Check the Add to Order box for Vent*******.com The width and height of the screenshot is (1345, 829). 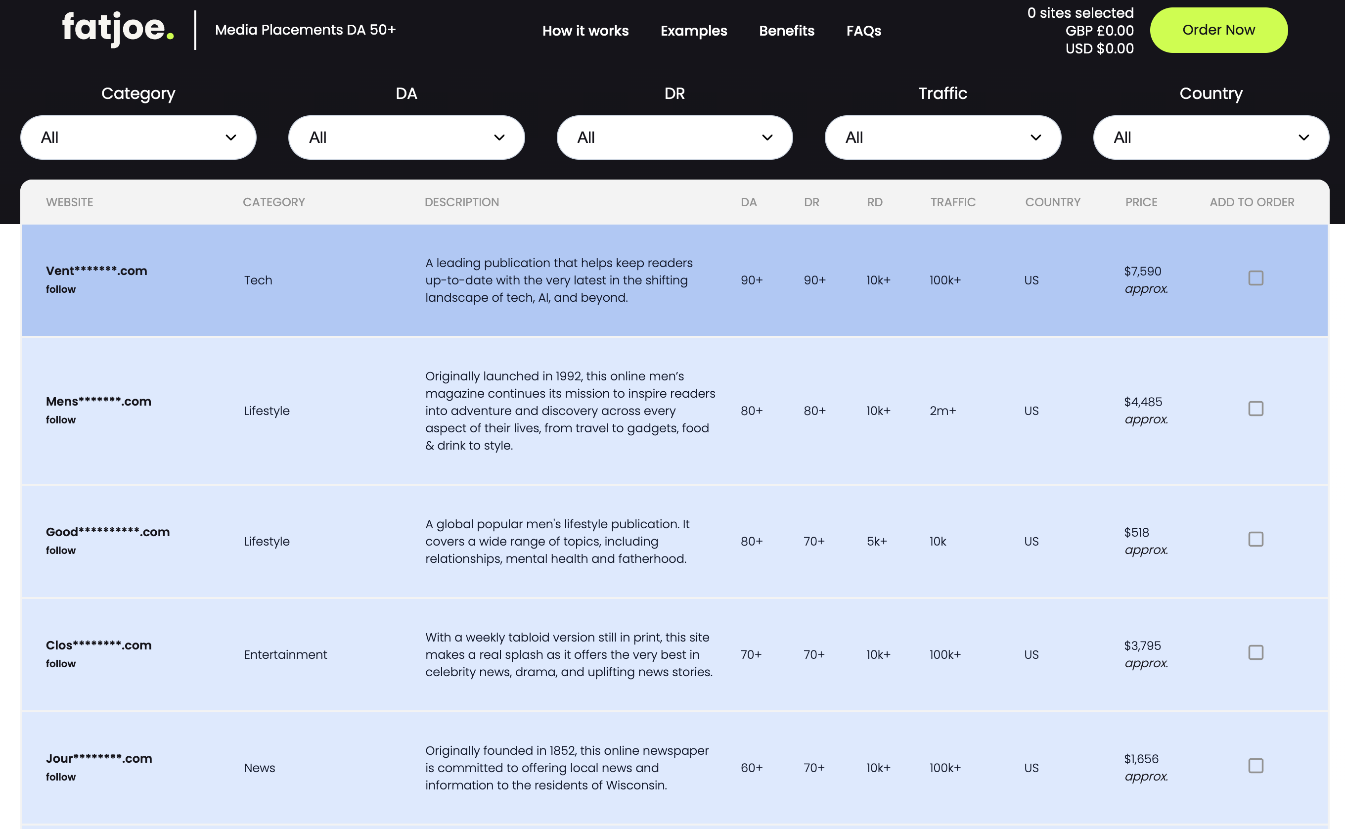tap(1255, 278)
